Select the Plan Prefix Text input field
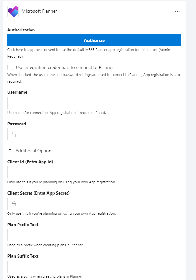Screen dimensions: 196x280 click(x=94, y=235)
